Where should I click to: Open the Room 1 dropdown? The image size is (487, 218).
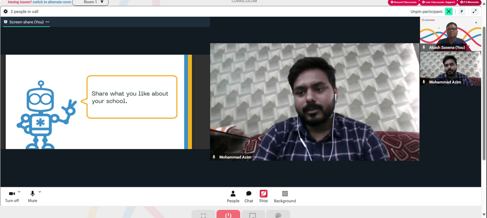pos(91,2)
